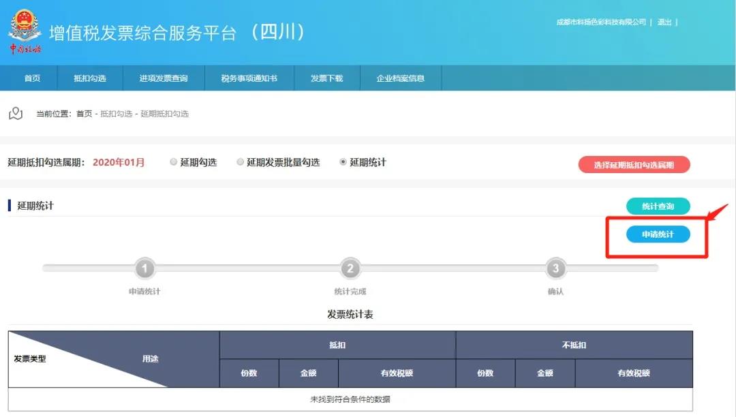
Task: Click the 统计查询 button
Action: coord(658,206)
